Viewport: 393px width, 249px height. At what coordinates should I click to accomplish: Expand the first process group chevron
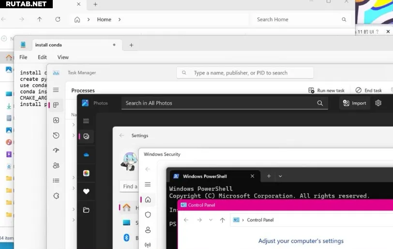[74, 125]
